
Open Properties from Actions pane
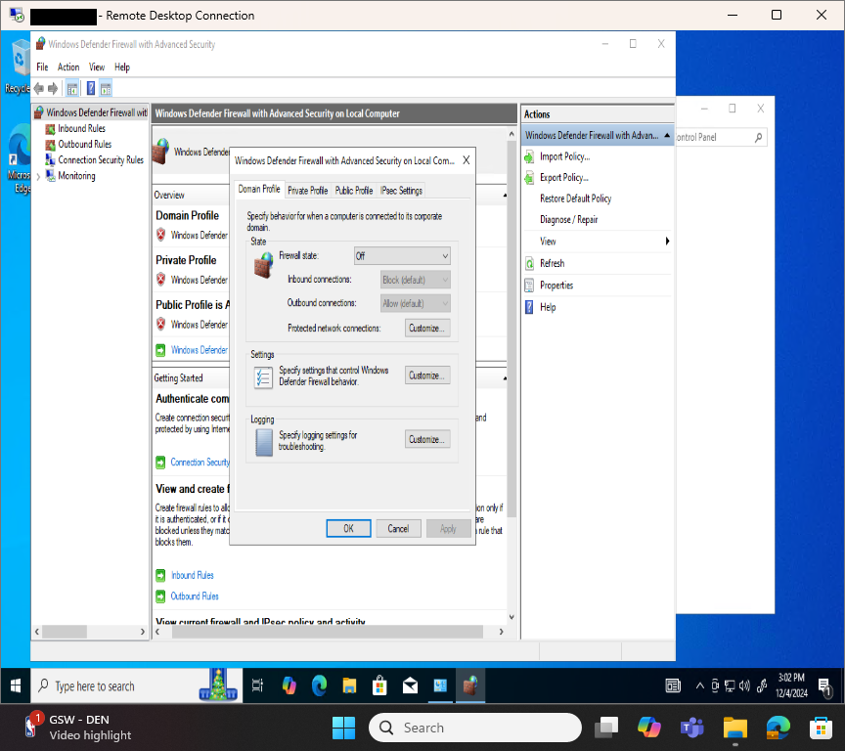(556, 286)
